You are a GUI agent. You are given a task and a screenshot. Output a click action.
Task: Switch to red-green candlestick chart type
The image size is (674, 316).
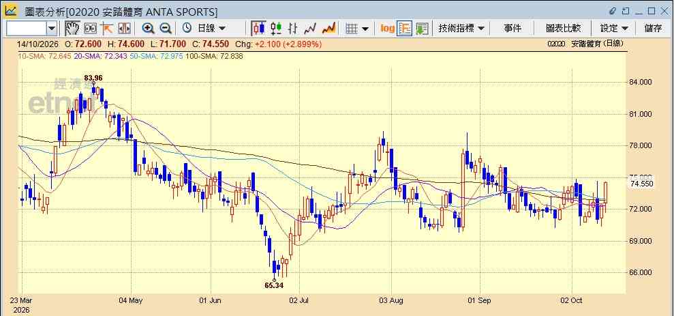276,29
